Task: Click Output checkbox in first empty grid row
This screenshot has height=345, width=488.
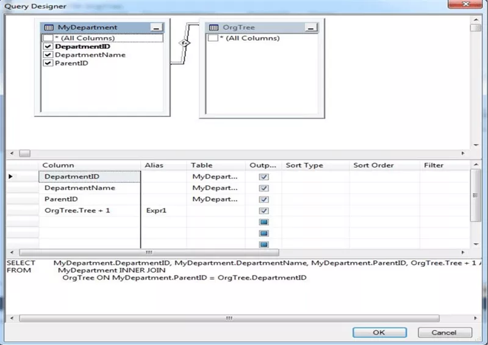Action: point(264,222)
